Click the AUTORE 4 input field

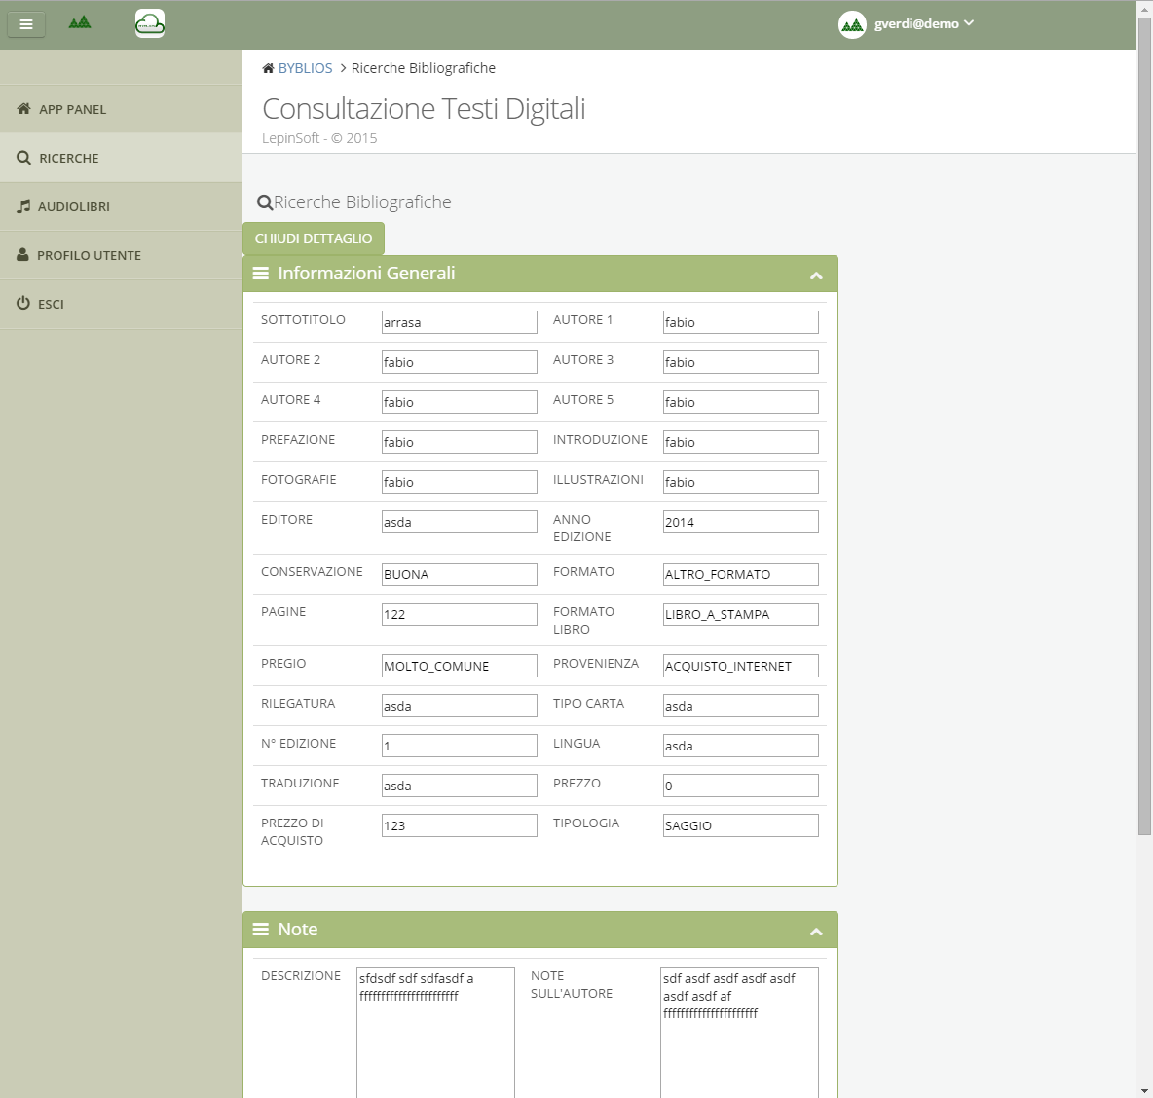coord(460,402)
